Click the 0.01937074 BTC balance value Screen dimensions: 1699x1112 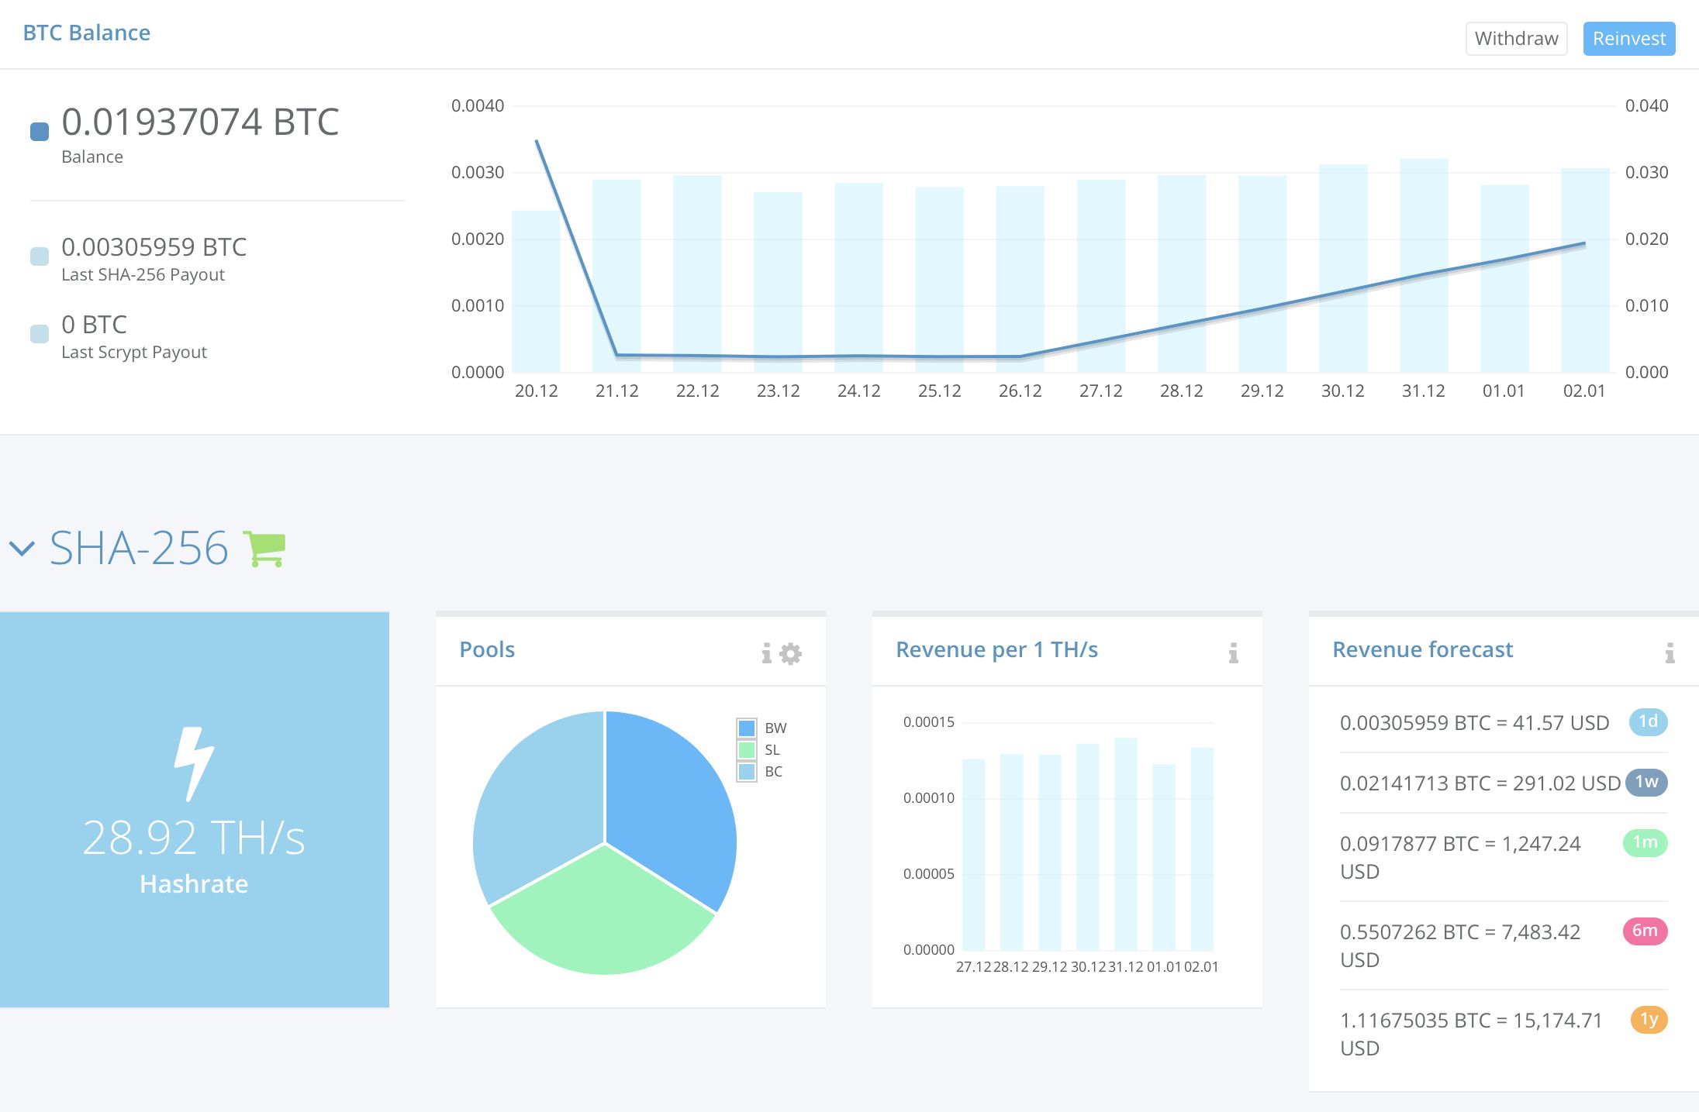click(200, 122)
